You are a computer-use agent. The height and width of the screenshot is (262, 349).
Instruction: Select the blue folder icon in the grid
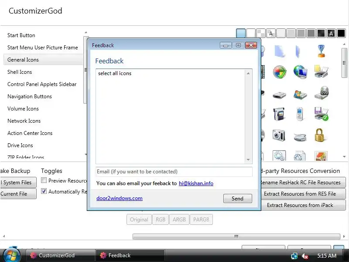pyautogui.click(x=279, y=51)
